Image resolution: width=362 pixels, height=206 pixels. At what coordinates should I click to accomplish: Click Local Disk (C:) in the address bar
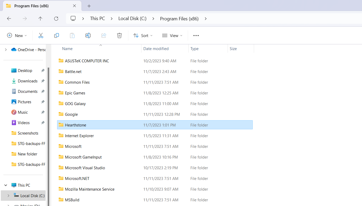click(x=132, y=19)
